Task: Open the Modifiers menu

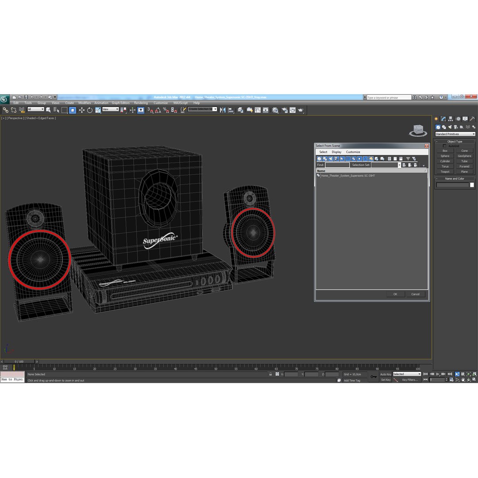Action: pos(85,103)
